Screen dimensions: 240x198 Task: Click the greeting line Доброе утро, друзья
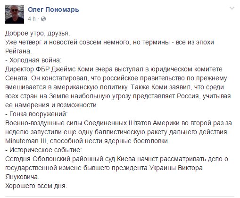(x=37, y=33)
